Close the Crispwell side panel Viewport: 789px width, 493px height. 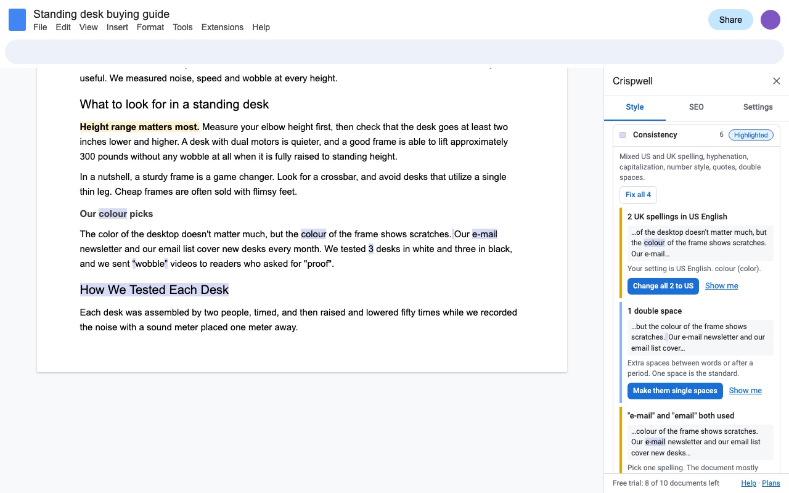click(777, 81)
